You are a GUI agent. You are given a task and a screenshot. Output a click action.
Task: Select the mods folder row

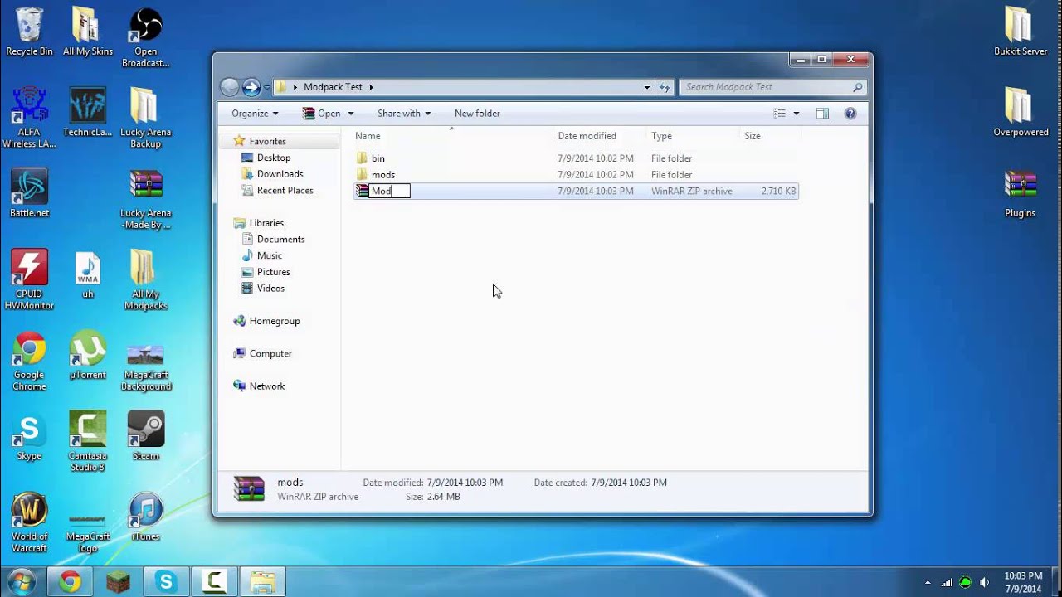point(576,175)
